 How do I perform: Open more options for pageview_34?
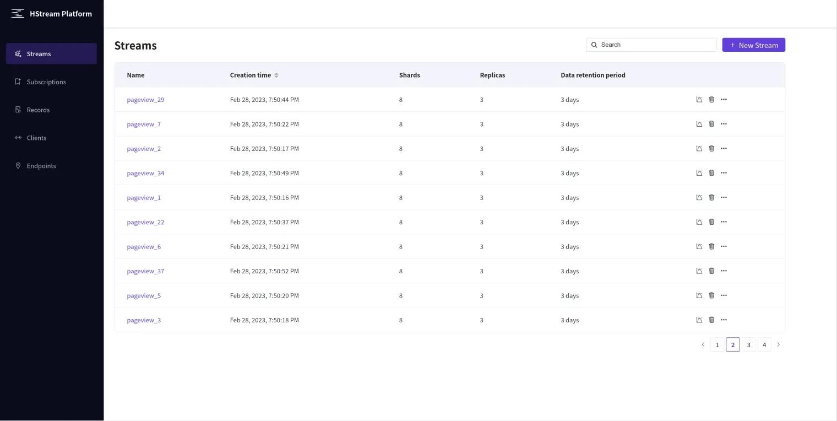pyautogui.click(x=724, y=172)
